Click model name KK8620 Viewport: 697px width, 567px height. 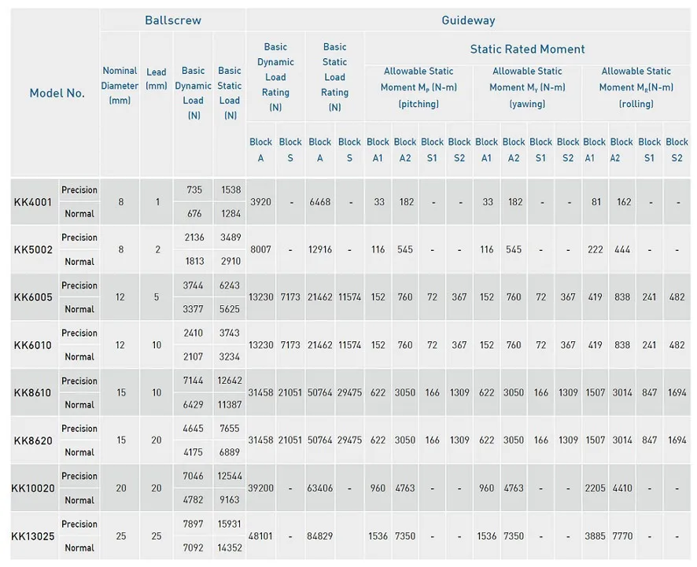tap(33, 441)
